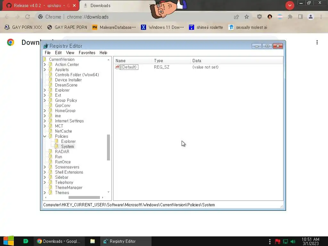Viewport: 328px width, 246px height.
Task: Open the View menu in Registry Editor
Action: 70,53
